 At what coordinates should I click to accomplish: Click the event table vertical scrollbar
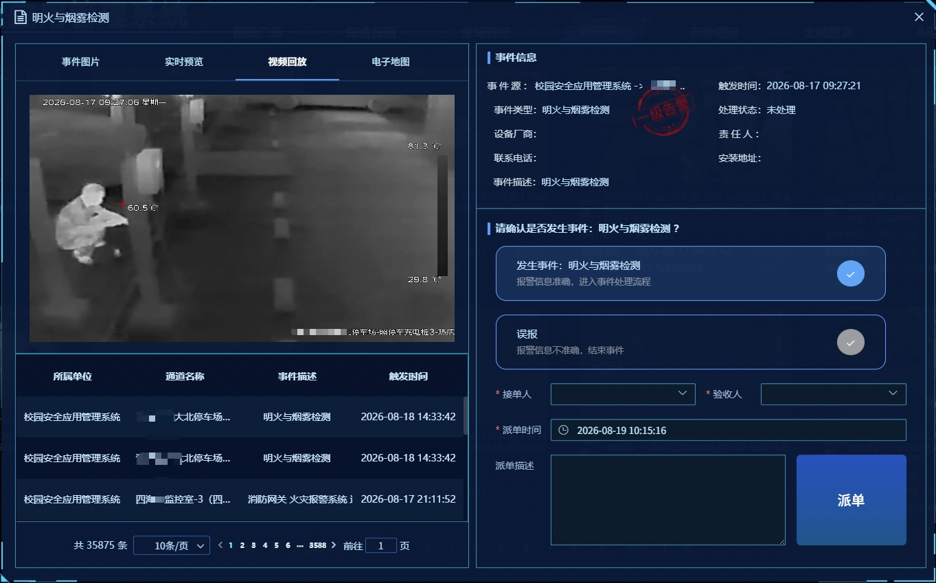point(466,415)
